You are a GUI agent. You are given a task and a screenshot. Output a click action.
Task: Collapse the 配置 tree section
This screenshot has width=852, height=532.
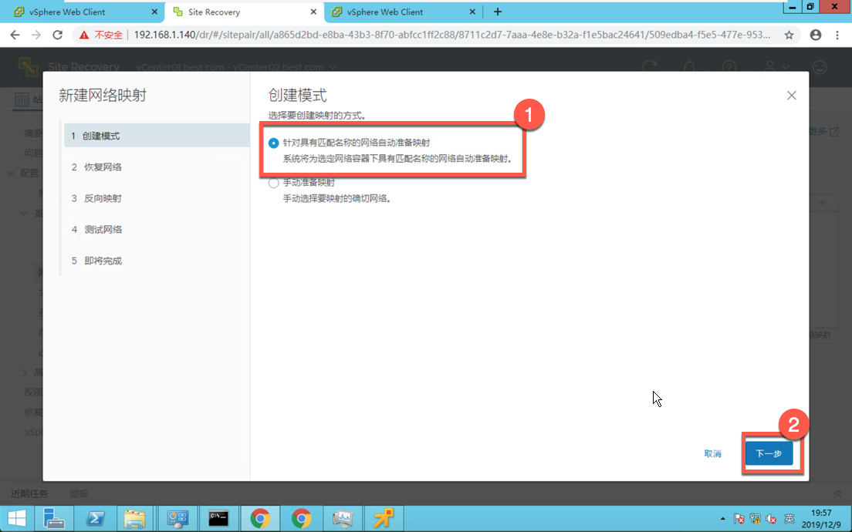pos(10,173)
